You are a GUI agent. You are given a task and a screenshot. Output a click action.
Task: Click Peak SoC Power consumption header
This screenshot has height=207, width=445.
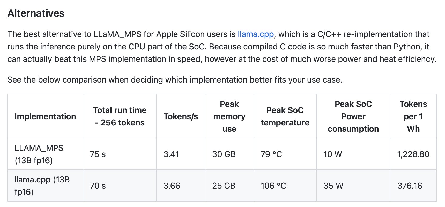tap(353, 116)
